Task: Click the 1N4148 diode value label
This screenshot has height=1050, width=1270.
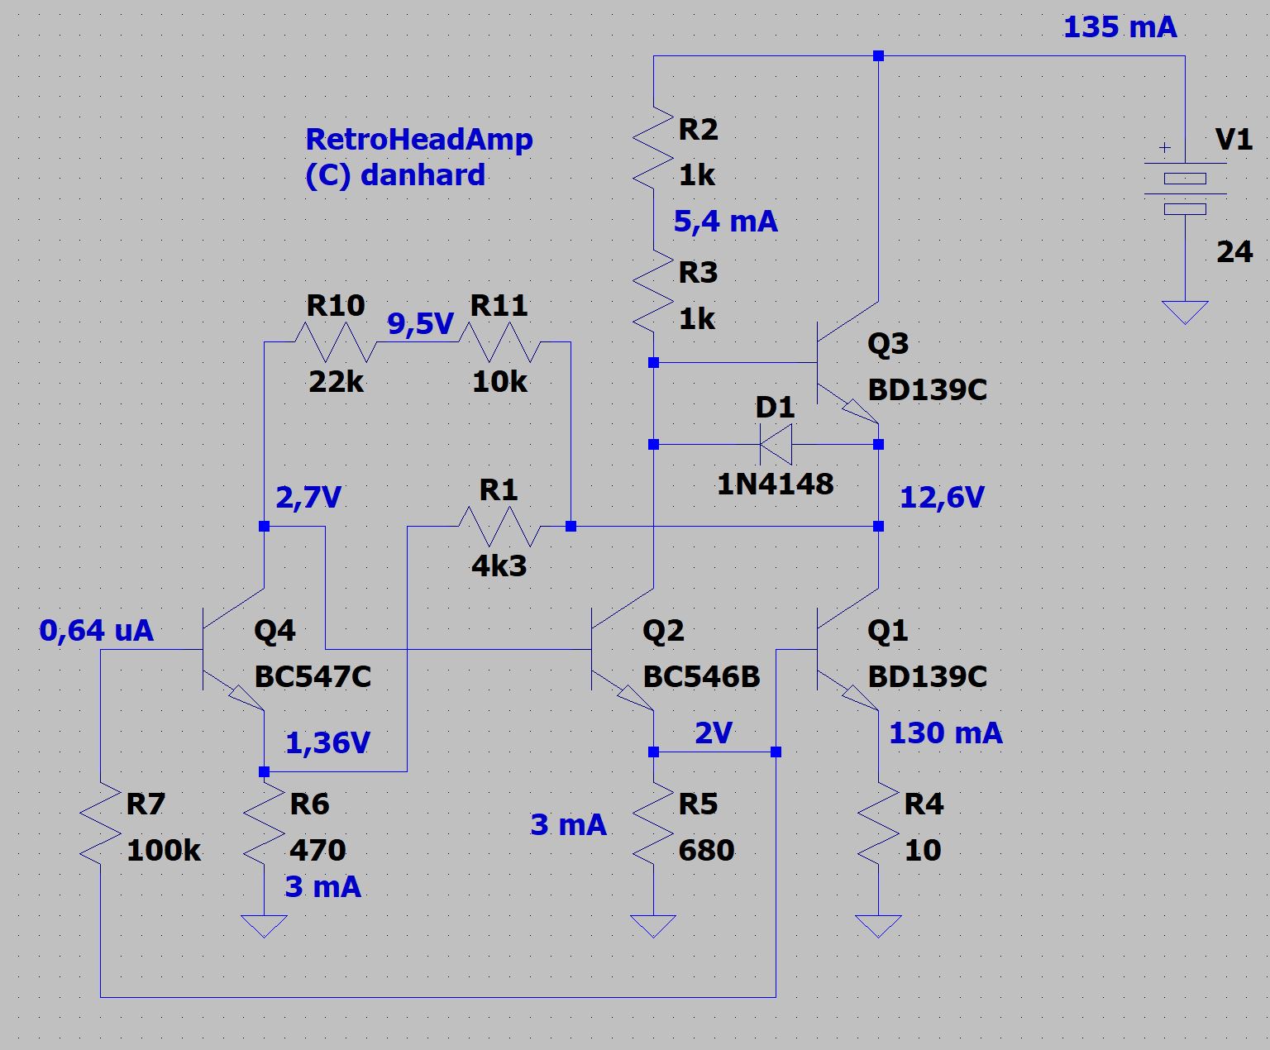Action: coord(775,484)
